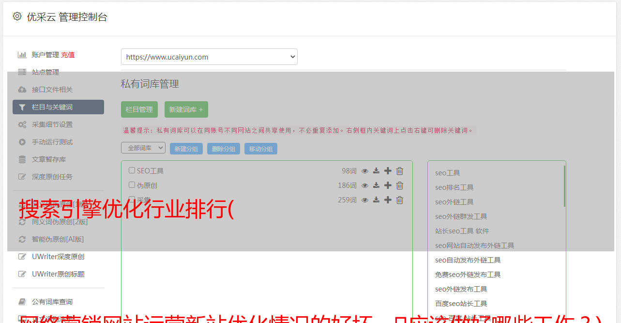Click the 优采云 管理控制台 header title

(67, 17)
